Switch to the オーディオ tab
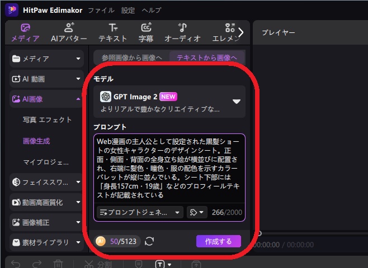This screenshot has width=368, height=268. [182, 32]
